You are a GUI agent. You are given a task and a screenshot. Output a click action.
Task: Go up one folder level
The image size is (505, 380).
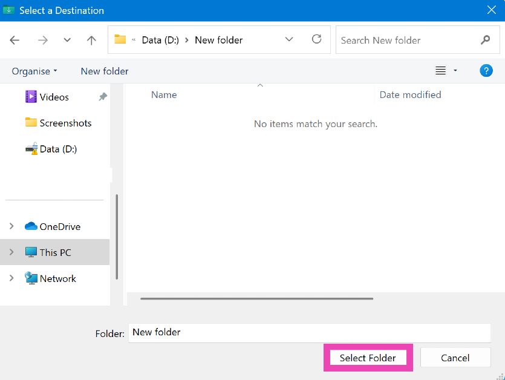pyautogui.click(x=91, y=40)
